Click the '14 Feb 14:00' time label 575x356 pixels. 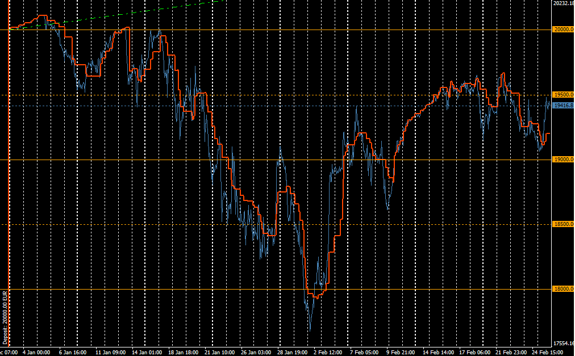coord(438,353)
